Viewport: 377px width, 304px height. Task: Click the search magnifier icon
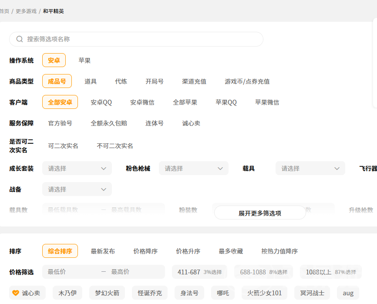[x=20, y=39]
